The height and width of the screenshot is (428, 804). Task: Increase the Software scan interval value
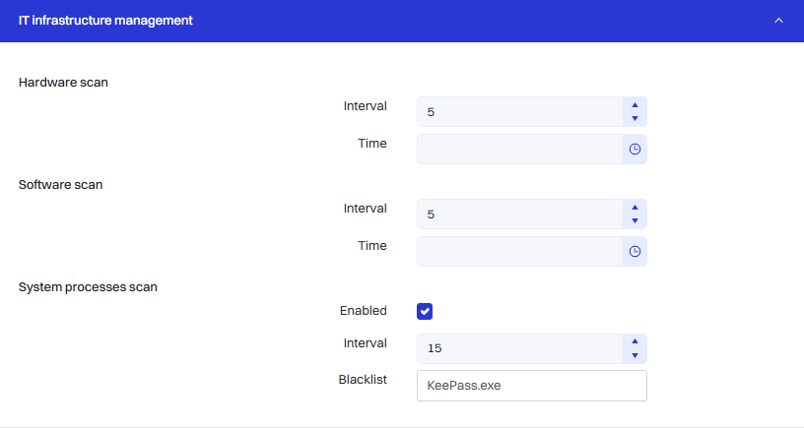click(635, 208)
